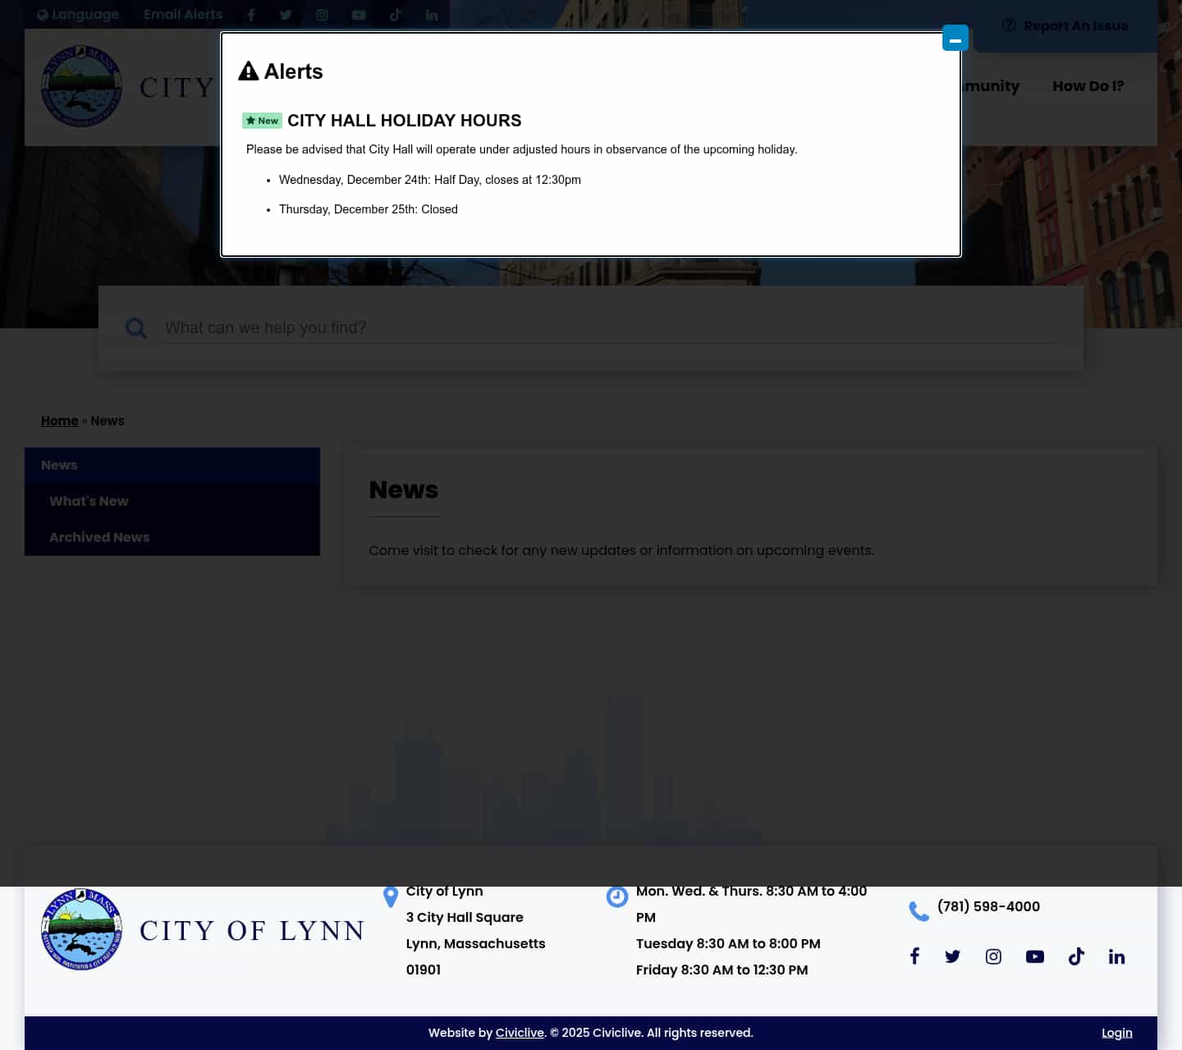
Task: Open the Instagram icon in footer
Action: 993,956
